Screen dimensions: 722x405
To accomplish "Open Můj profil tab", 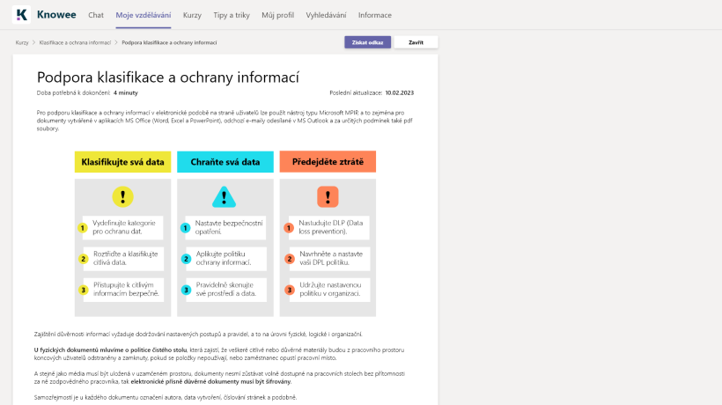I will click(x=280, y=16).
